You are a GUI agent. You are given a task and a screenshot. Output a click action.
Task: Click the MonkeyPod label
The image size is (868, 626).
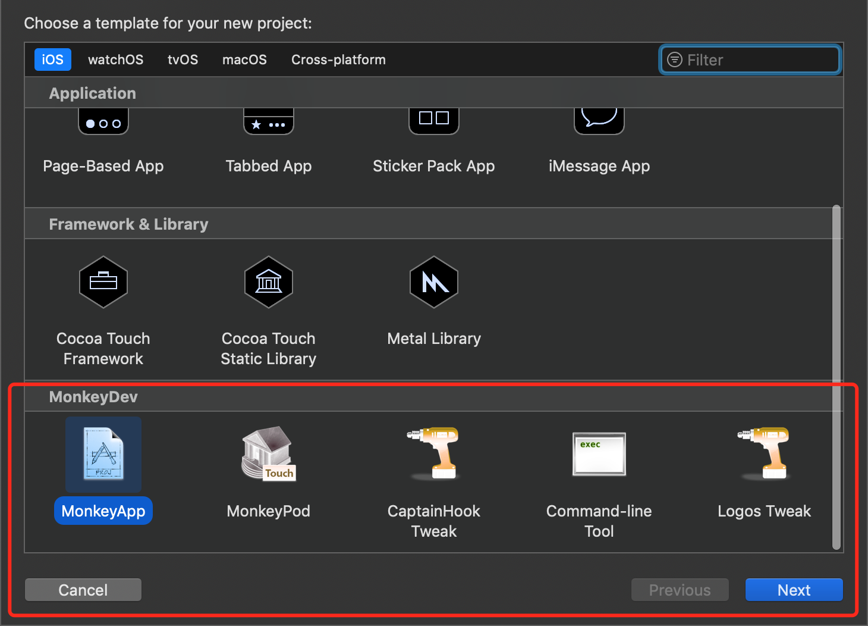269,511
